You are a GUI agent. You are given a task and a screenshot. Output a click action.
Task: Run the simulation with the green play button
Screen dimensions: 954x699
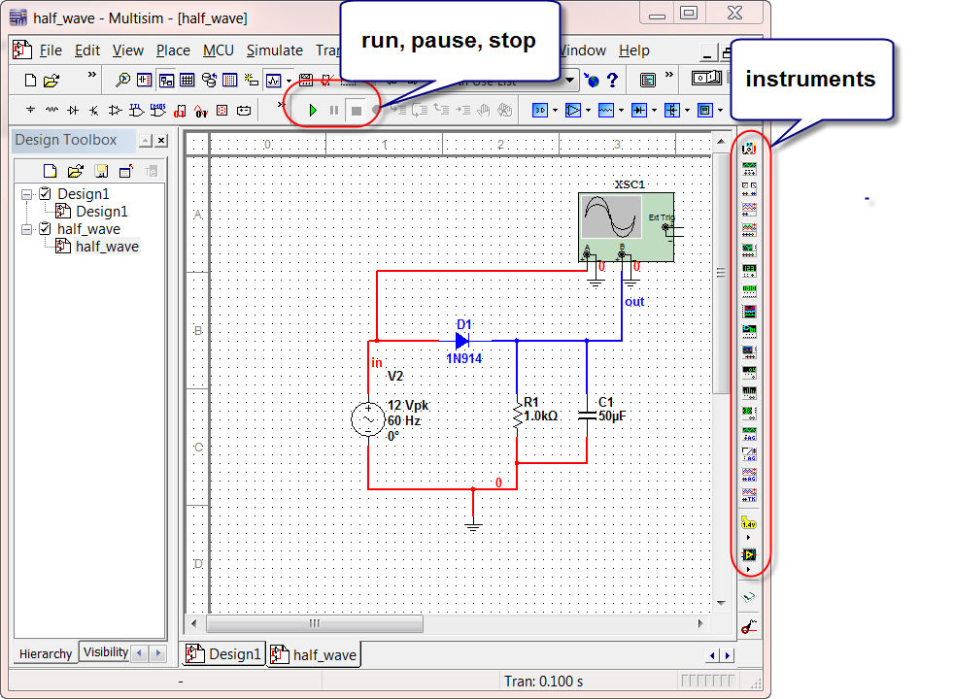[x=313, y=110]
